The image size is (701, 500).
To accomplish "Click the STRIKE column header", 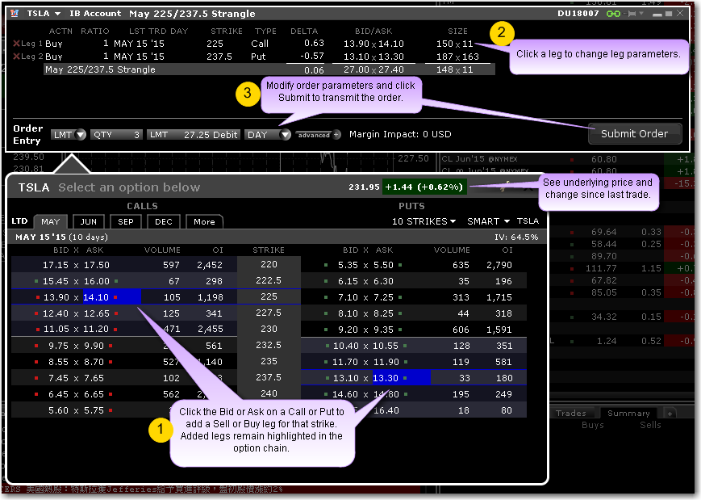I will click(x=269, y=250).
